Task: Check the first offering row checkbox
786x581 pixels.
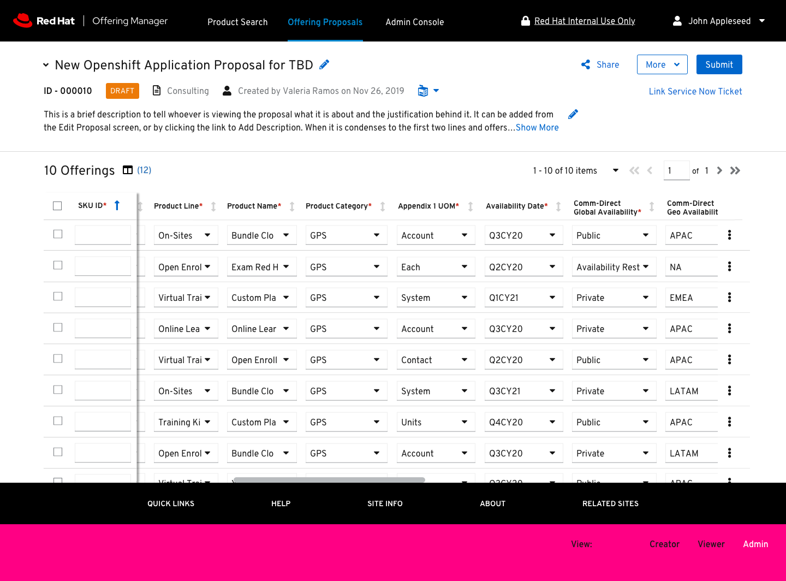Action: pyautogui.click(x=58, y=234)
